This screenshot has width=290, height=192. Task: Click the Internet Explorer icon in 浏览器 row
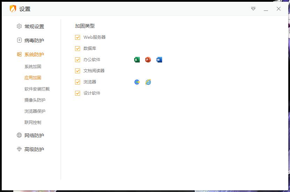click(148, 82)
